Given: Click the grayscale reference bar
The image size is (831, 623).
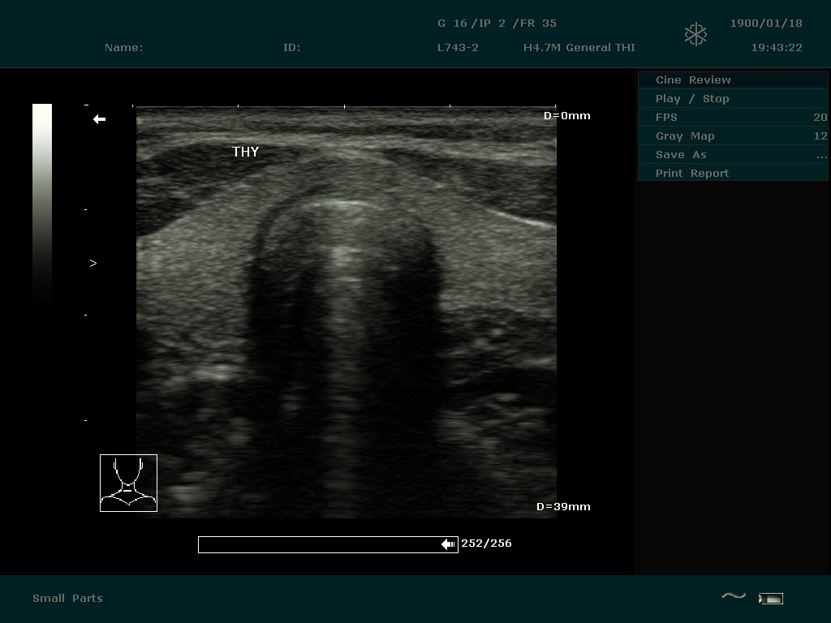Looking at the screenshot, I should point(42,203).
